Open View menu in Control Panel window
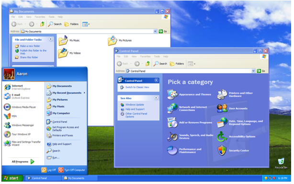The image size is (294, 184). [x=134, y=57]
